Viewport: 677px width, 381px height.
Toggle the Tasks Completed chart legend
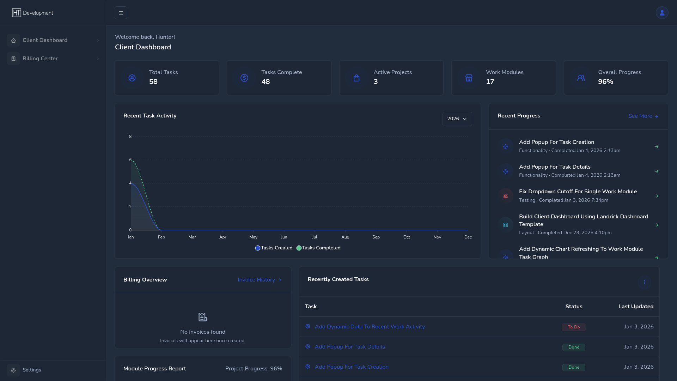(319, 248)
